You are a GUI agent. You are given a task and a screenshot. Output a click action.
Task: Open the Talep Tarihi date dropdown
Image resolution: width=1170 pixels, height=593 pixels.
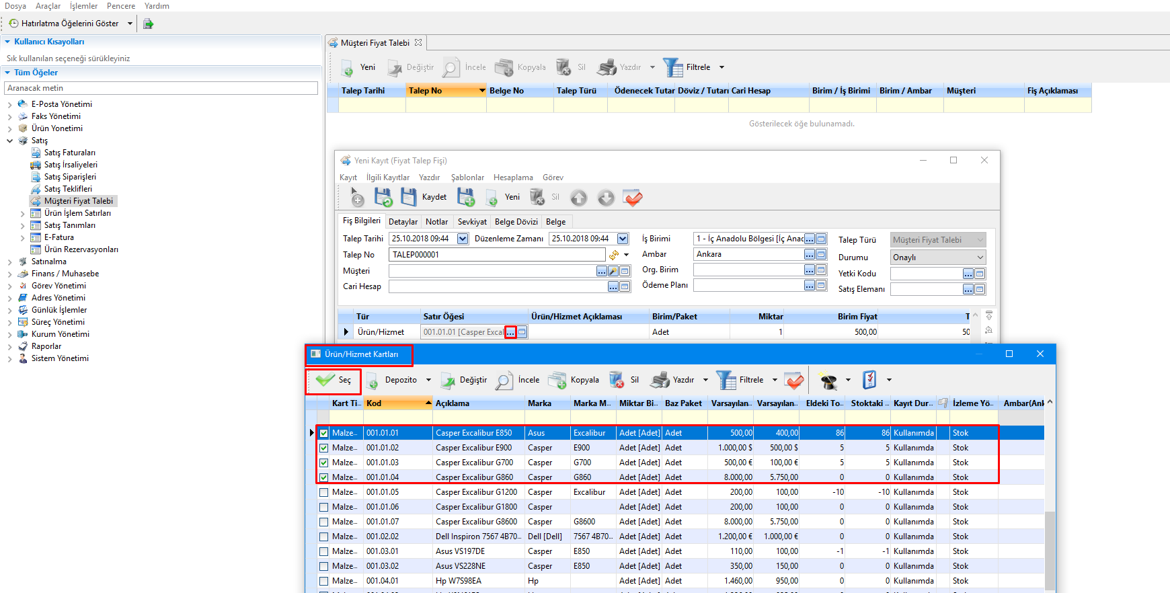pyautogui.click(x=463, y=239)
